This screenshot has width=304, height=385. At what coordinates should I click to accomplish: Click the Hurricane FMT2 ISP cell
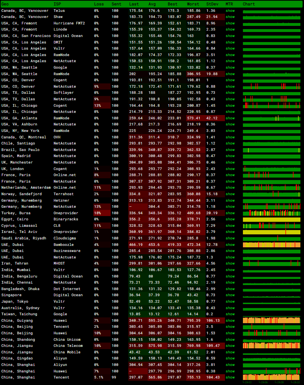(69, 23)
